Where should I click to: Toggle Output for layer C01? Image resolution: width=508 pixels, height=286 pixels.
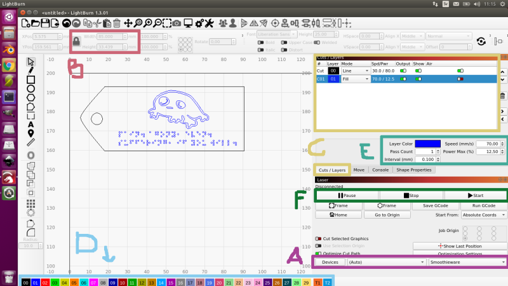pos(403,79)
